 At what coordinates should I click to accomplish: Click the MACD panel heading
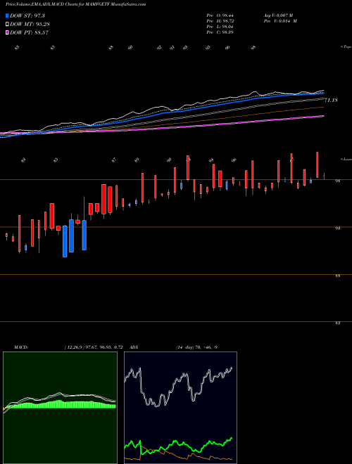(x=20, y=347)
